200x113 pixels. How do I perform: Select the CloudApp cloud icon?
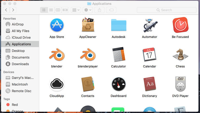(x=57, y=84)
